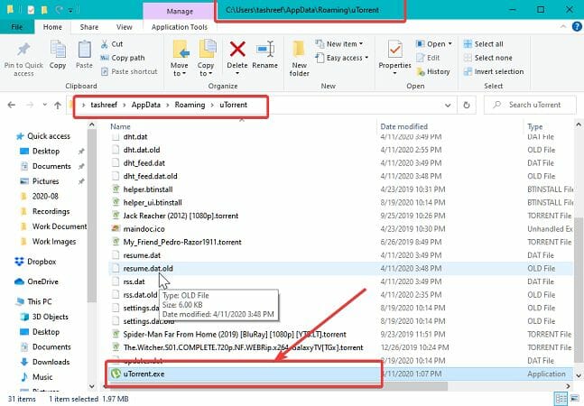This screenshot has height=406, width=584.
Task: Open Quick access in navigation pane
Action: coord(42,136)
